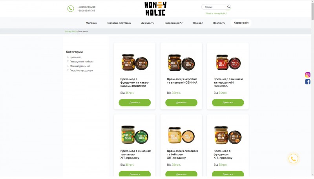Image resolution: width=314 pixels, height=179 pixels.
Task: Open the cherry and chili cream-honey jar image
Action: click(x=228, y=62)
